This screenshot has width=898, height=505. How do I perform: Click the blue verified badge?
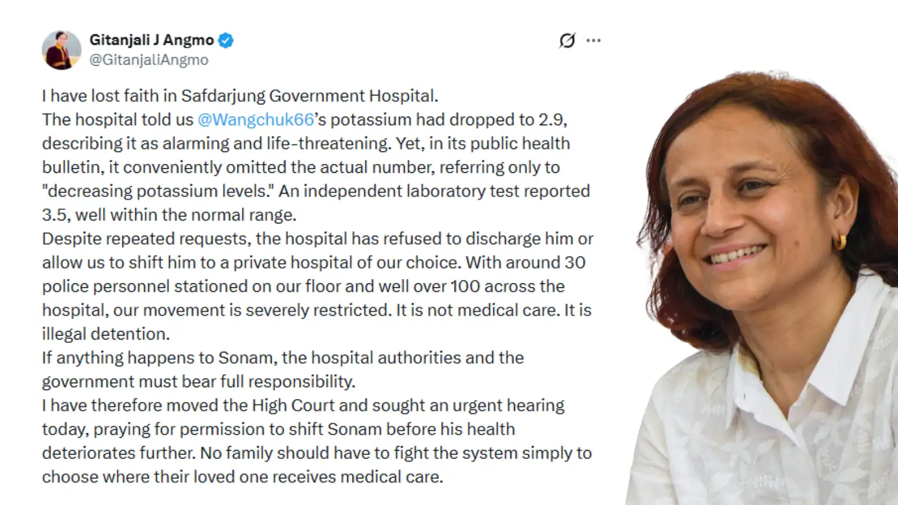[x=226, y=40]
